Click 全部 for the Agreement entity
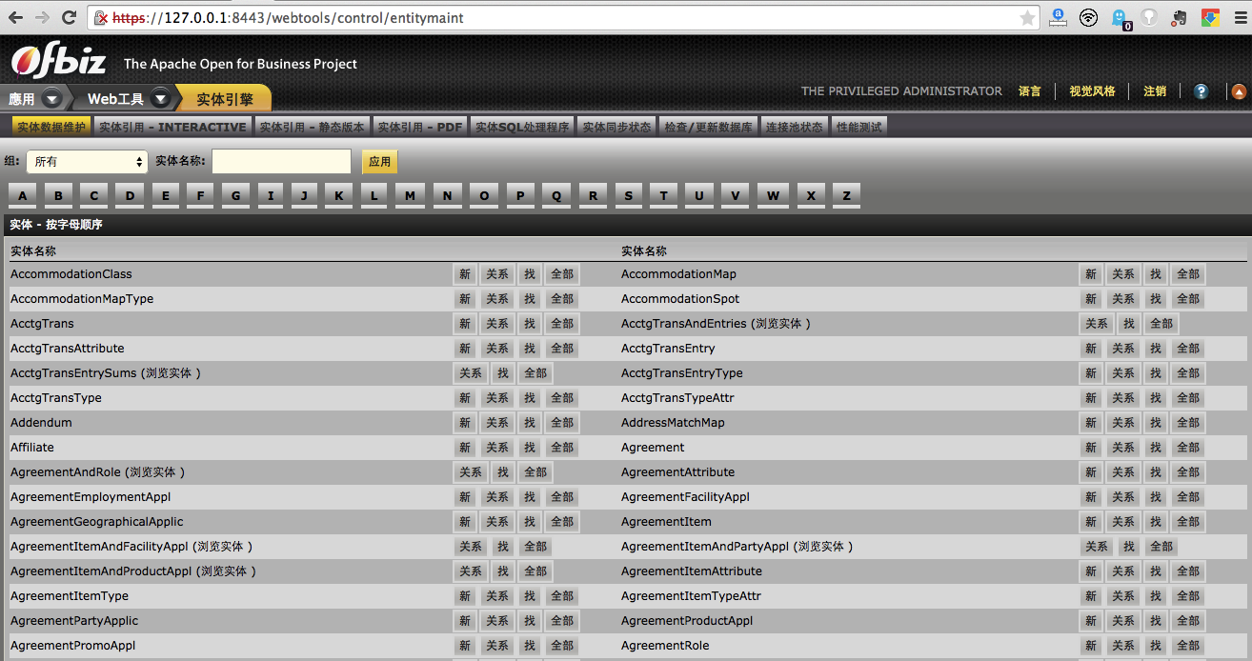The image size is (1252, 661). (x=1187, y=448)
